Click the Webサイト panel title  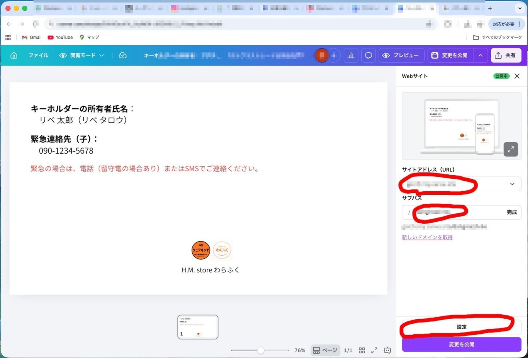pos(415,76)
